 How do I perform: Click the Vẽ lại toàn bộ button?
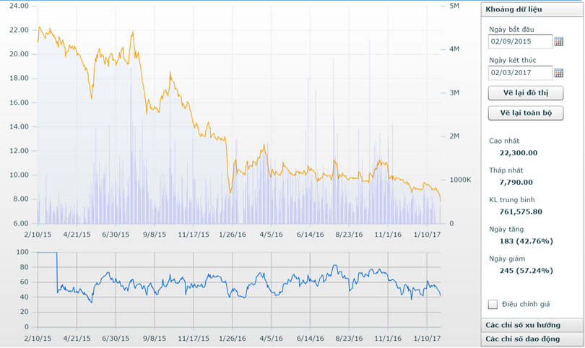click(524, 114)
